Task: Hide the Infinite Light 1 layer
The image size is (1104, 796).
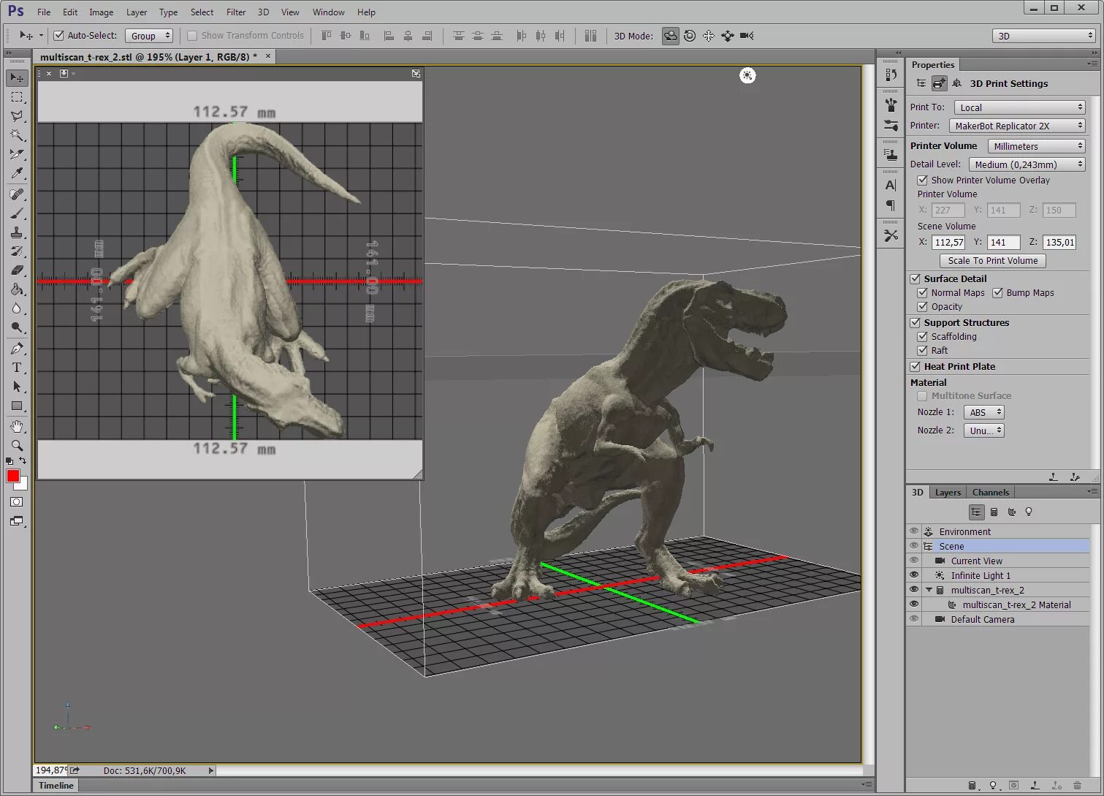Action: click(914, 575)
